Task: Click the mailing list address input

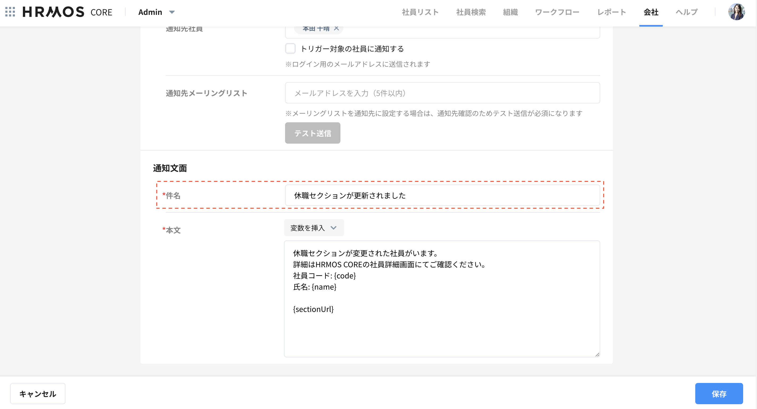Action: tap(442, 93)
